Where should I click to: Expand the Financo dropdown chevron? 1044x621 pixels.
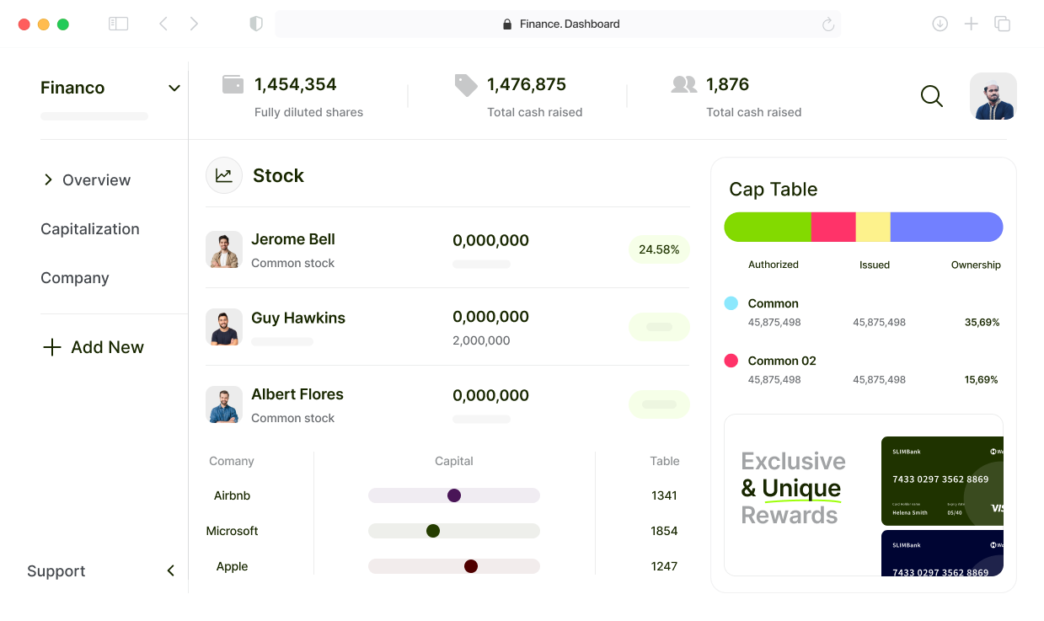(174, 88)
